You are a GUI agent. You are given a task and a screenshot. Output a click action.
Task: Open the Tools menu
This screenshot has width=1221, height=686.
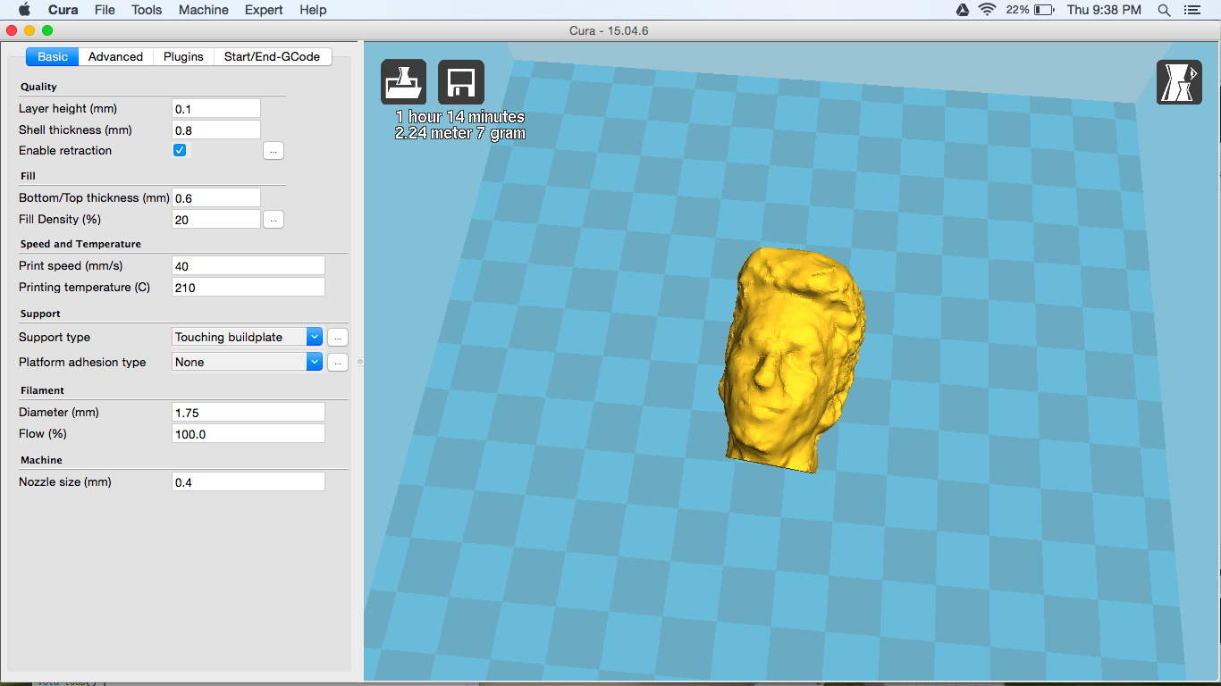click(x=147, y=10)
